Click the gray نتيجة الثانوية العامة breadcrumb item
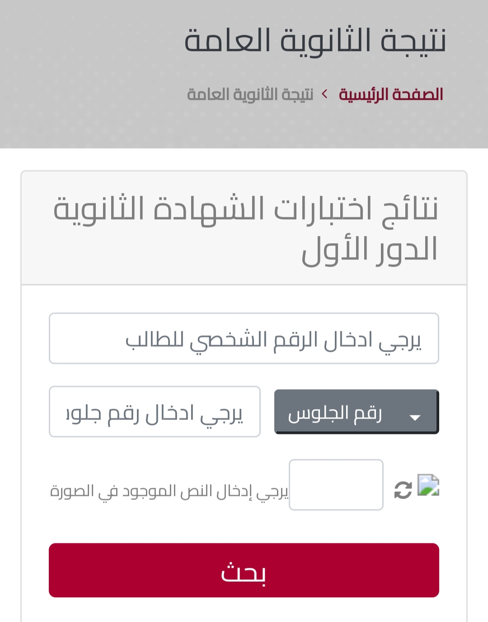Screen dimensions: 488x622 (x=250, y=94)
